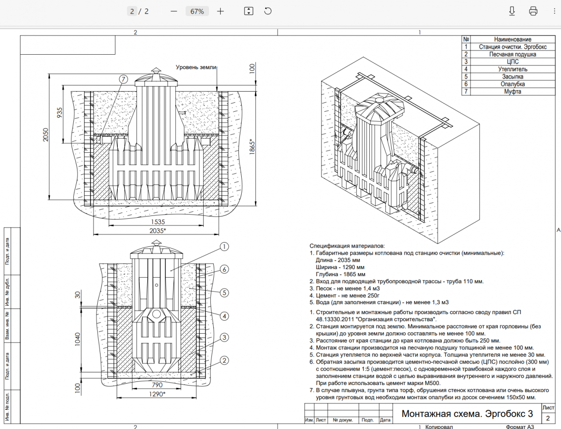Click callout balloon 5 on side view
The image size is (561, 429).
point(224,293)
